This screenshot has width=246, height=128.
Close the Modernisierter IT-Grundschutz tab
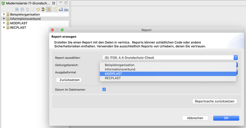54,3
